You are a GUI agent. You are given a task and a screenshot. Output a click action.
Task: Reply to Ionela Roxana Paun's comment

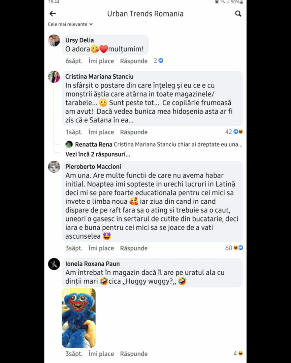click(x=134, y=354)
